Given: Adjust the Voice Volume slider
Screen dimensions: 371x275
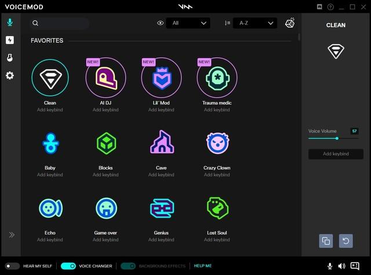Looking at the screenshot, I should pos(337,139).
